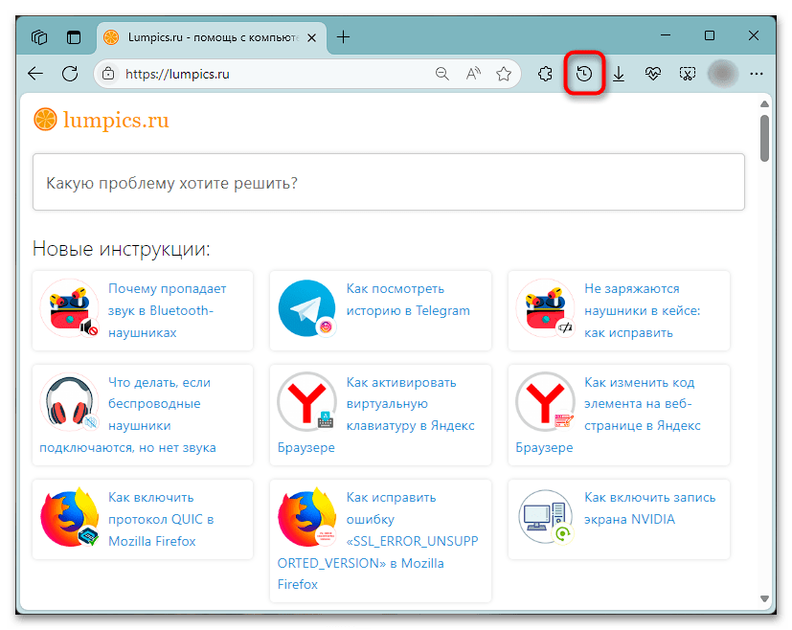Click the Read aloud icon in the address bar

[x=473, y=74]
